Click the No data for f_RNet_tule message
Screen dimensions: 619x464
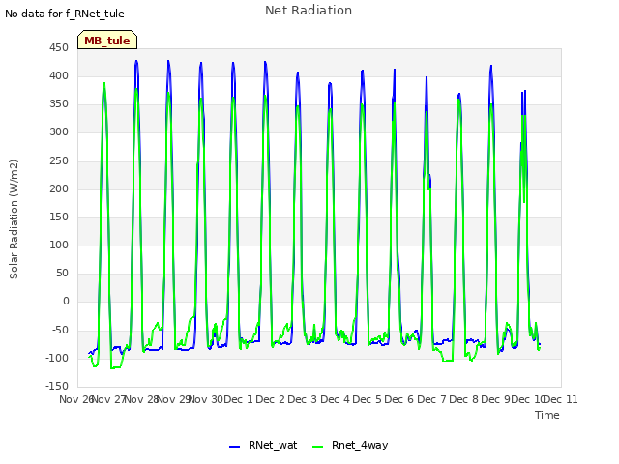(x=65, y=14)
